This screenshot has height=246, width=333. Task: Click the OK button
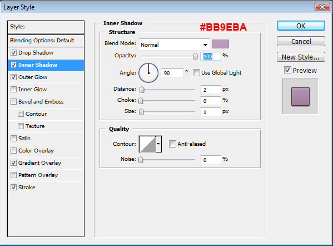pyautogui.click(x=301, y=26)
